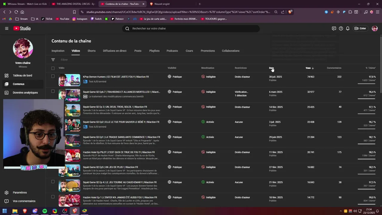Open the notifications bell in Studio header

(348, 28)
